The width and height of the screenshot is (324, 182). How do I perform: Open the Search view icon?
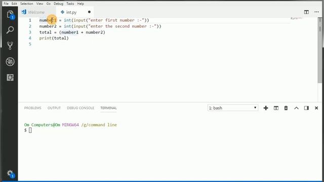tap(10, 30)
